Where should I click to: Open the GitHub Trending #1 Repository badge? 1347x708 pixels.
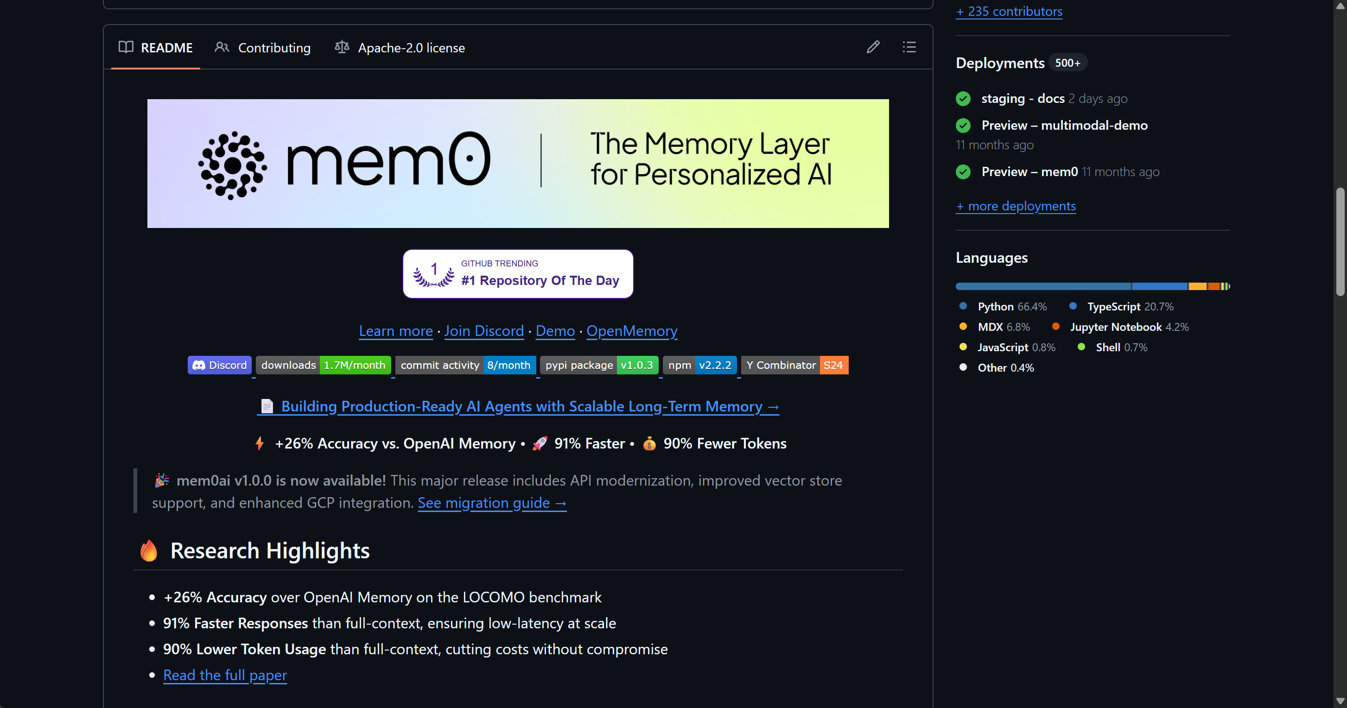tap(518, 273)
